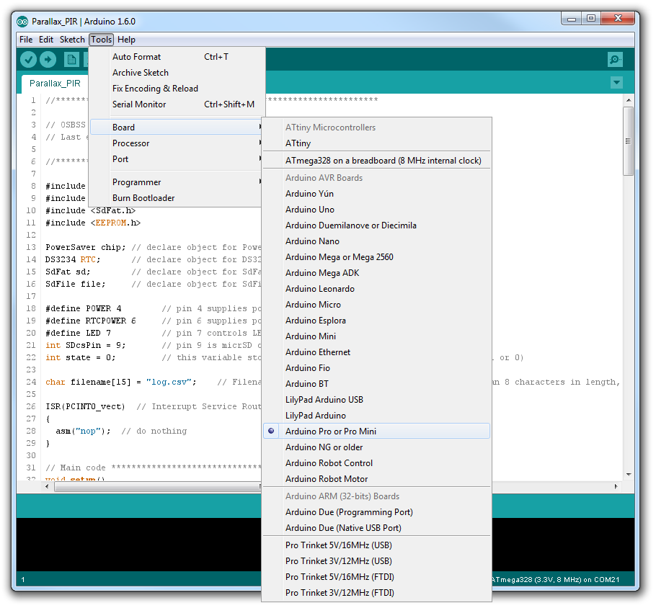Select the ATtiny board
Viewport: 656px width, 608px height.
[376, 143]
